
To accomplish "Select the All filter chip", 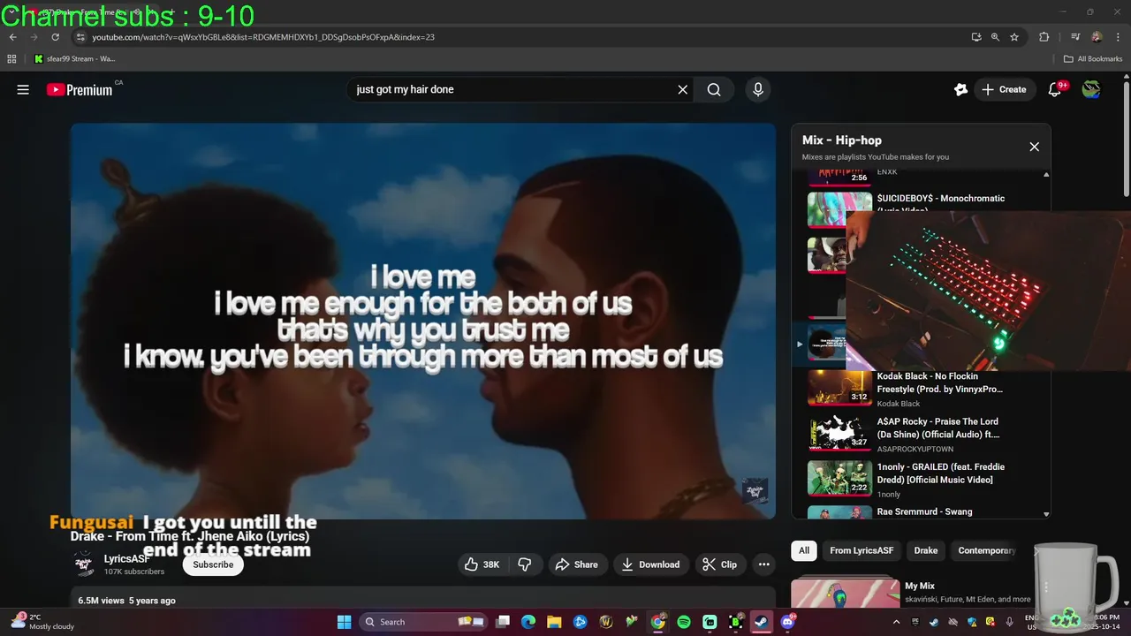I will pyautogui.click(x=804, y=550).
